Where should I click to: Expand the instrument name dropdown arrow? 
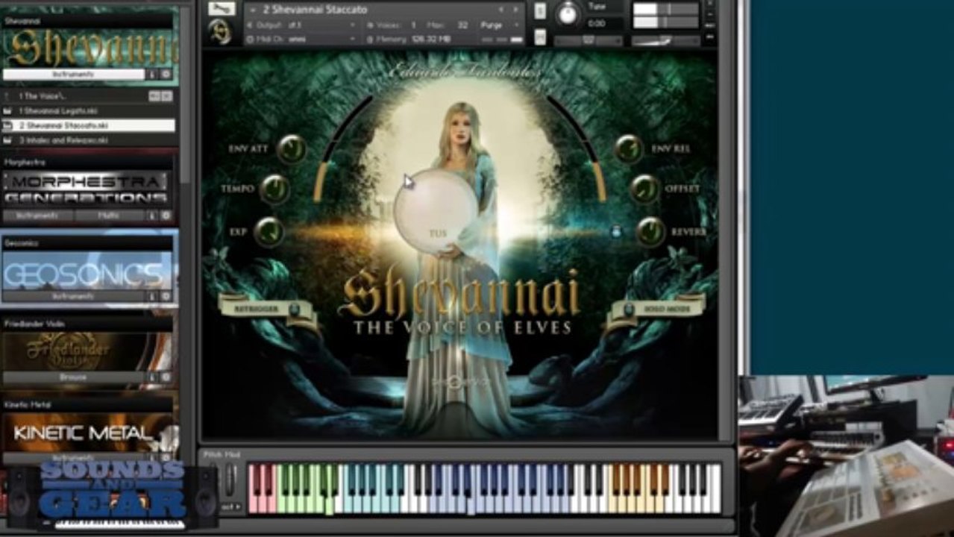pyautogui.click(x=252, y=10)
